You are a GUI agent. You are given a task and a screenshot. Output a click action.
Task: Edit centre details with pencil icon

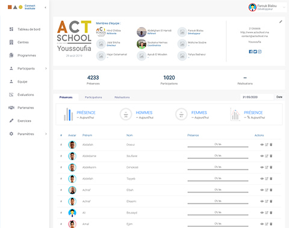point(281,22)
